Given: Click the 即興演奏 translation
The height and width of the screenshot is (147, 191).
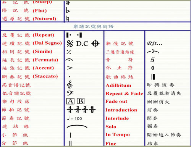Looking at the screenshot, I should click(x=160, y=85).
